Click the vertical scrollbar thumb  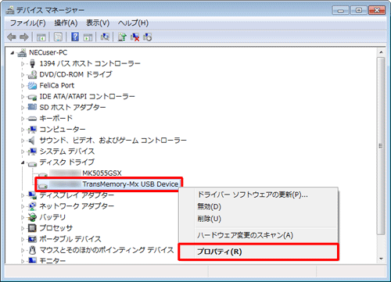(381, 146)
